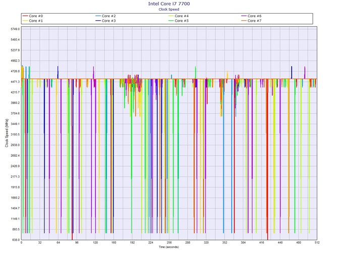Click the y-axis value "3704.6"

coord(15,113)
